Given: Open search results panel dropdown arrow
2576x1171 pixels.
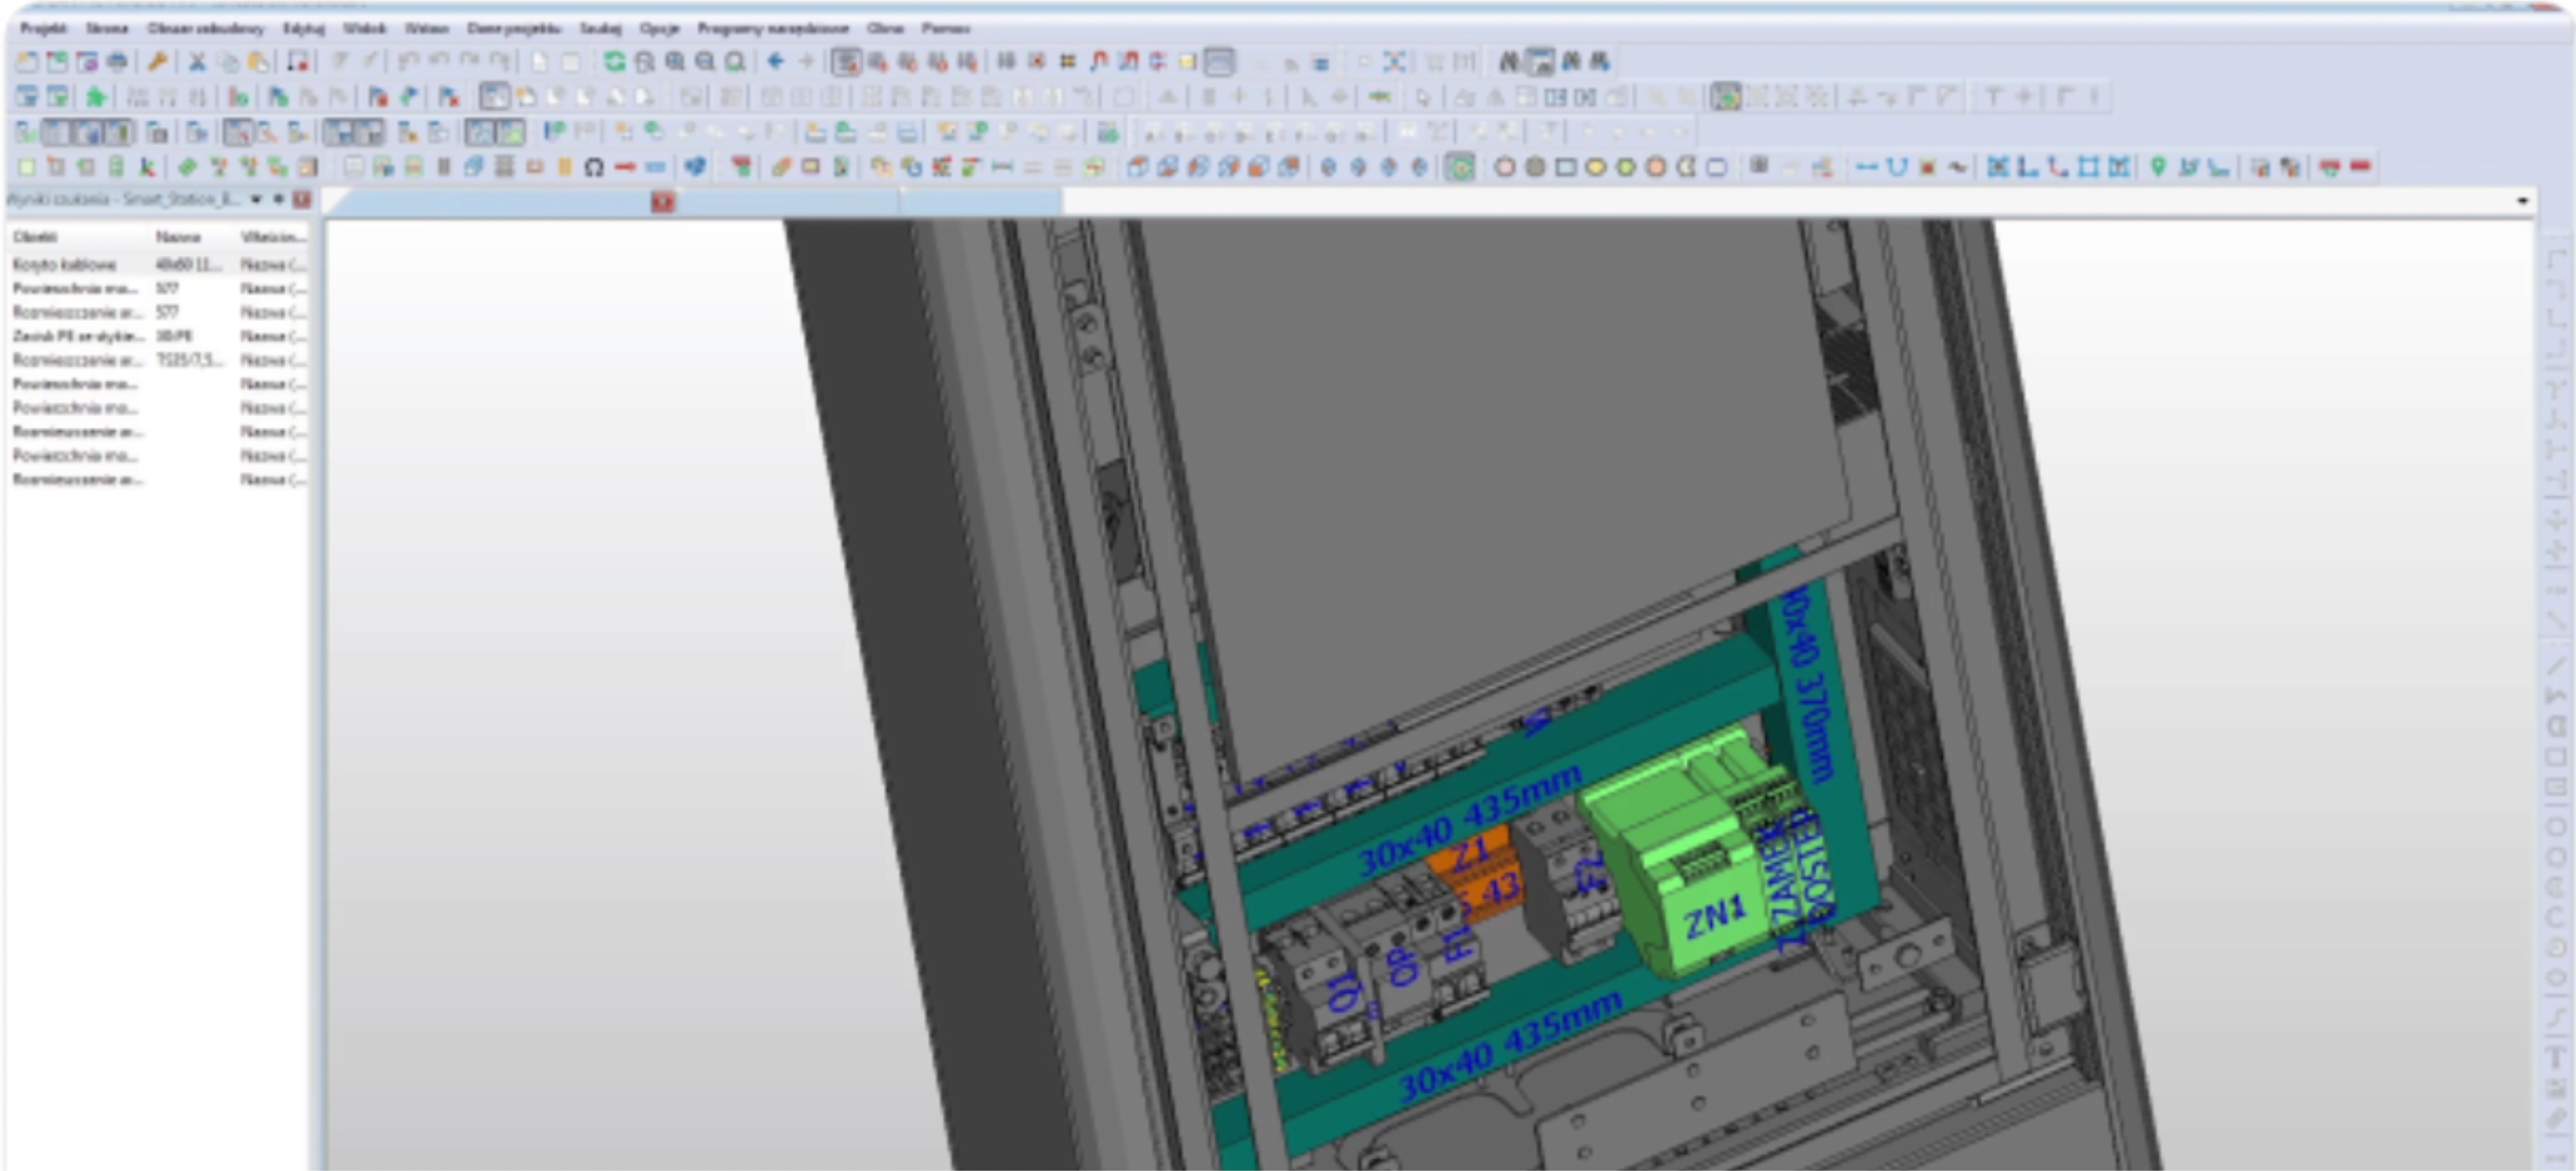Looking at the screenshot, I should coord(256,199).
